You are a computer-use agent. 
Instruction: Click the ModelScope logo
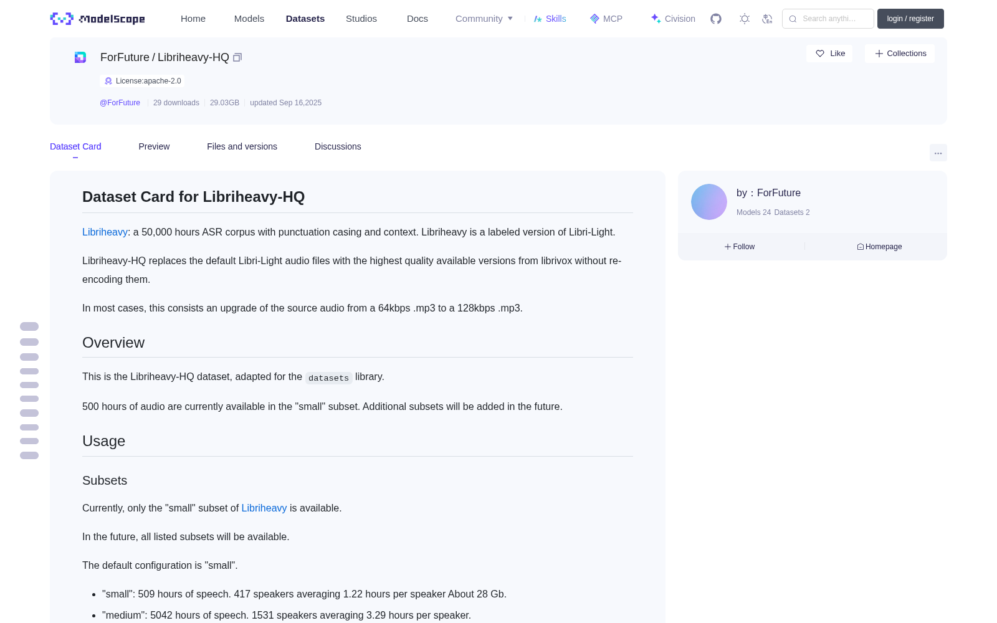(x=97, y=19)
